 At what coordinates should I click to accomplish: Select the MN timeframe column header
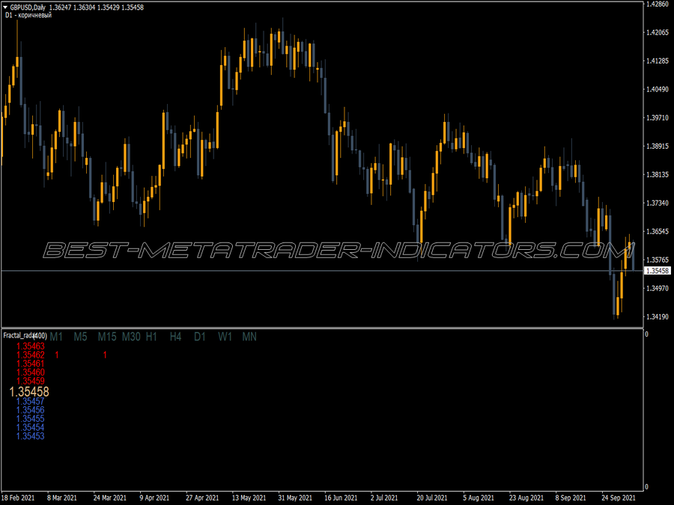[x=249, y=337]
